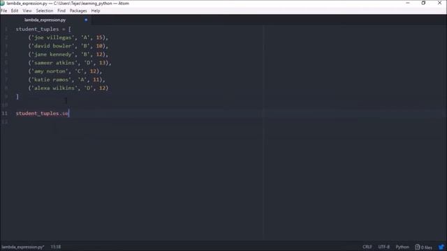447x251 pixels.
Task: Click the 'jane kennedy' string
Action: pyautogui.click(x=54, y=54)
